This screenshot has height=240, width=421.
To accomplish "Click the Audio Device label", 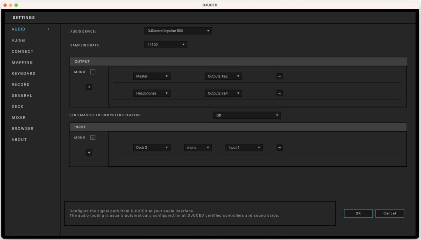I will [83, 32].
